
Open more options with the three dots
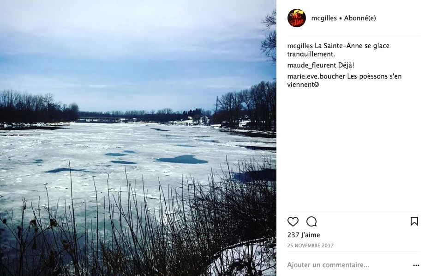(x=416, y=265)
